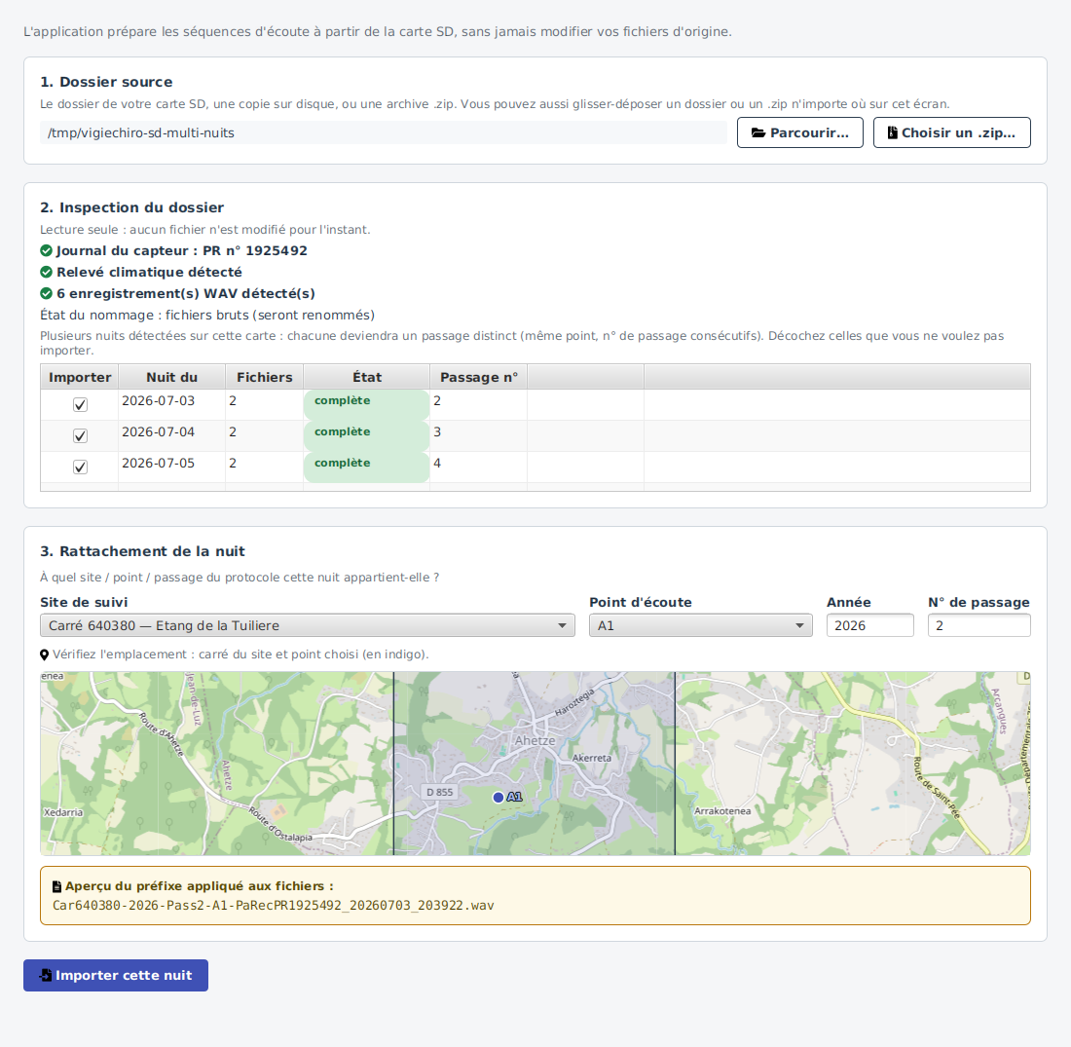
Task: Open the Point d'écoute dropdown
Action: point(701,625)
